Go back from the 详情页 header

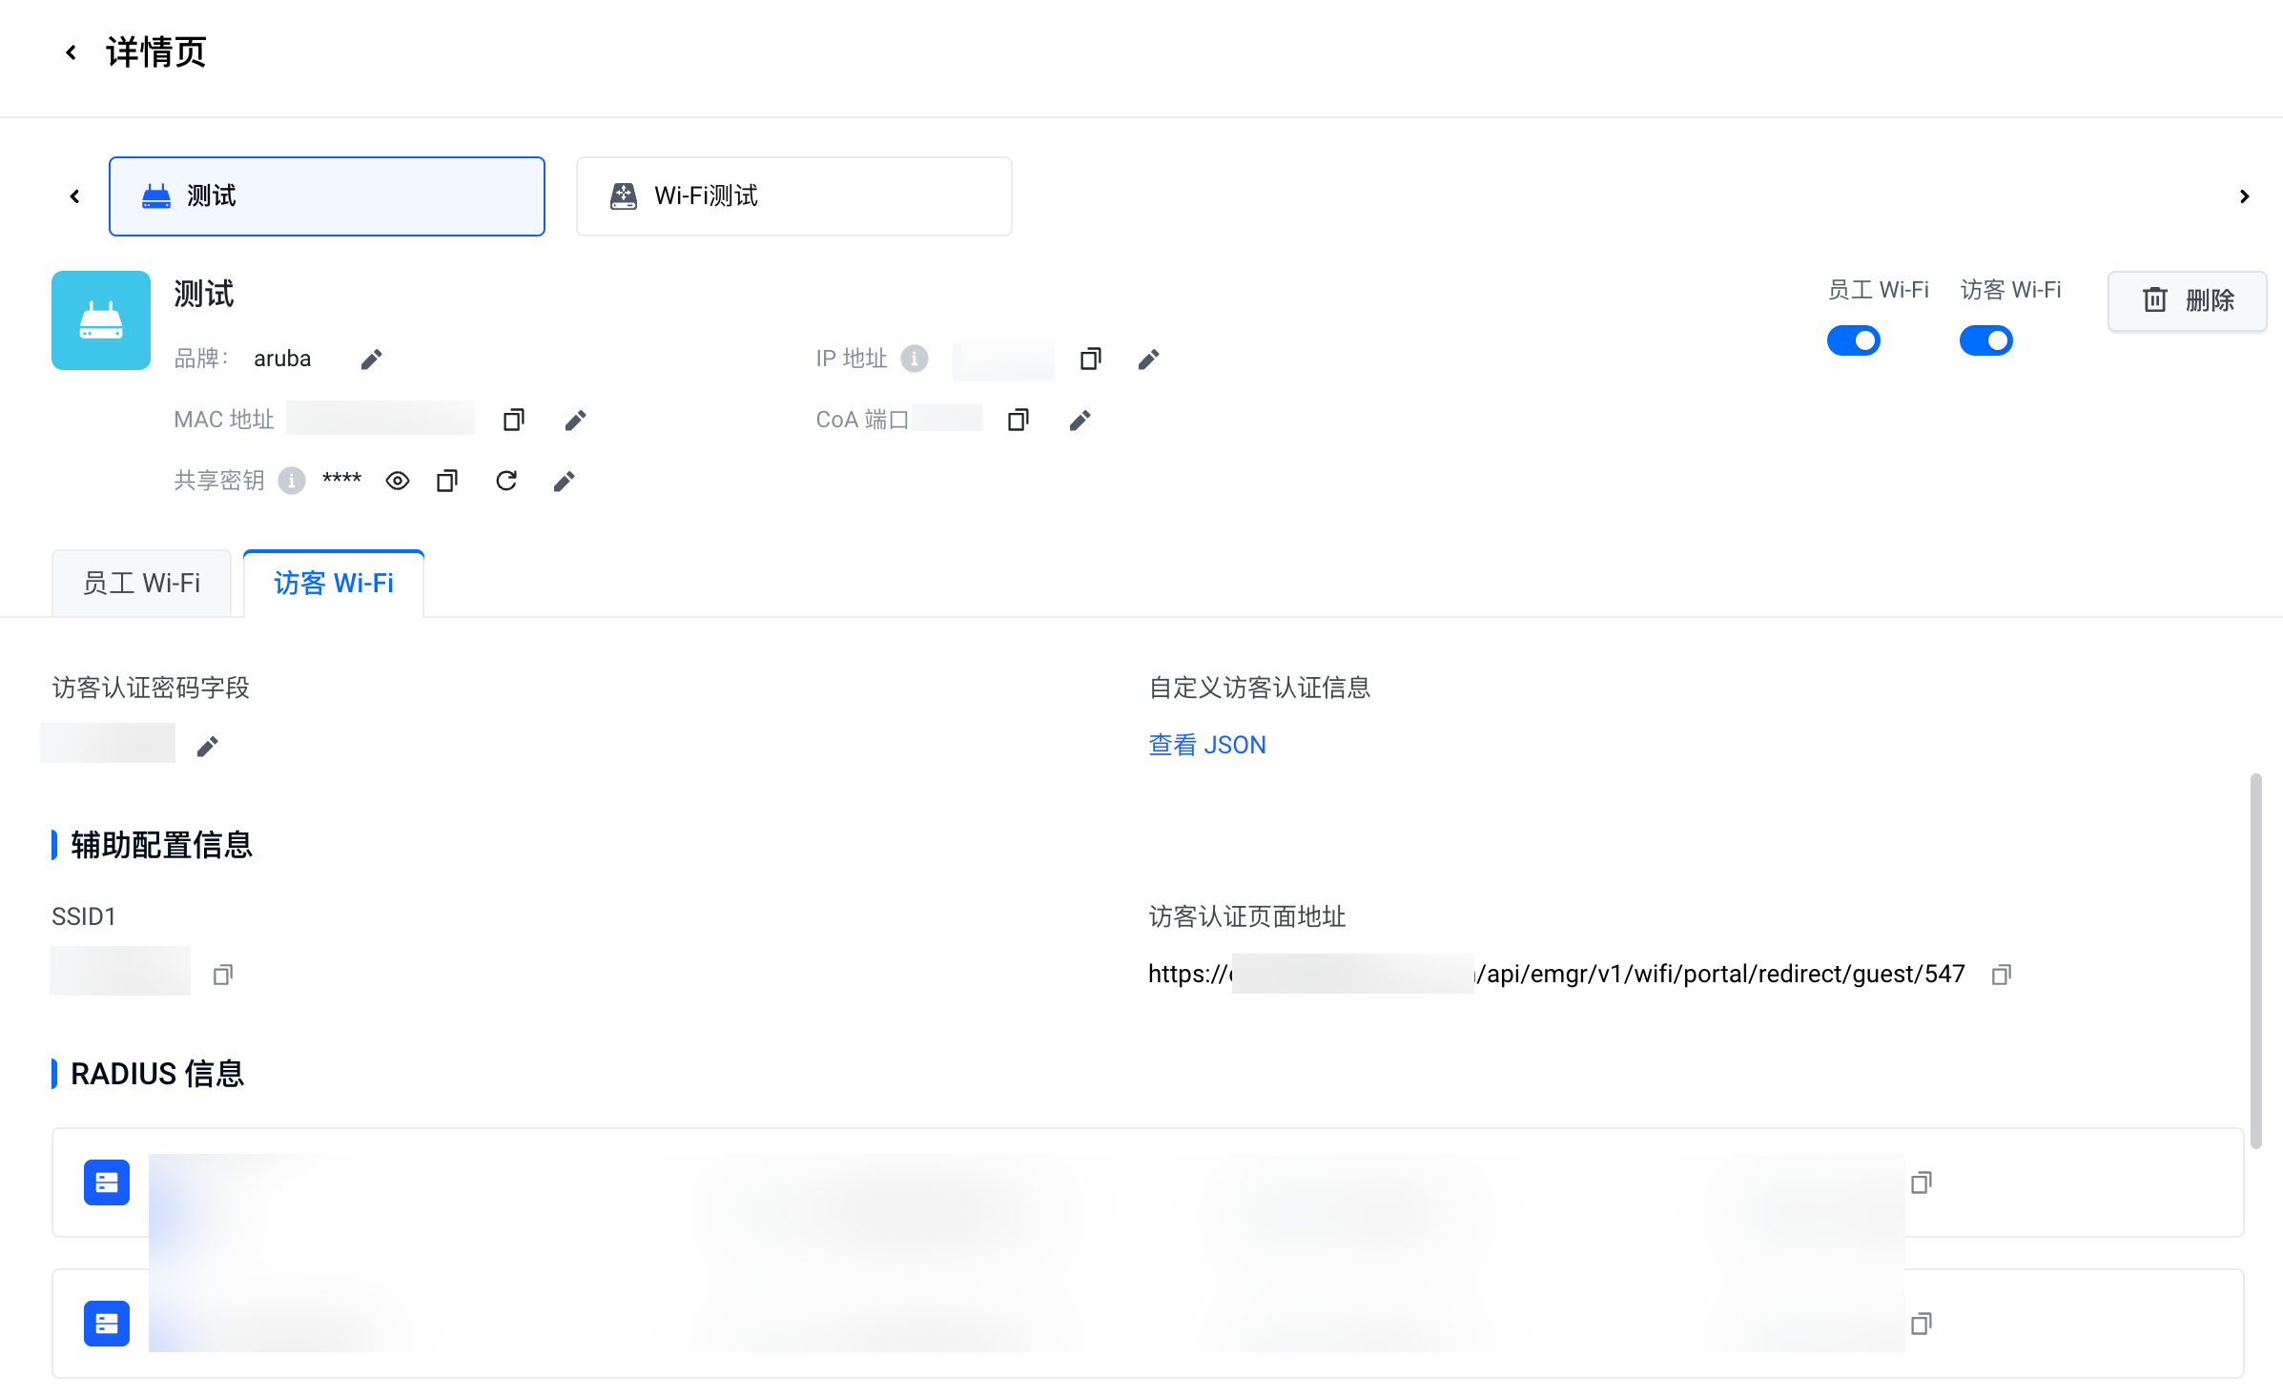(71, 52)
